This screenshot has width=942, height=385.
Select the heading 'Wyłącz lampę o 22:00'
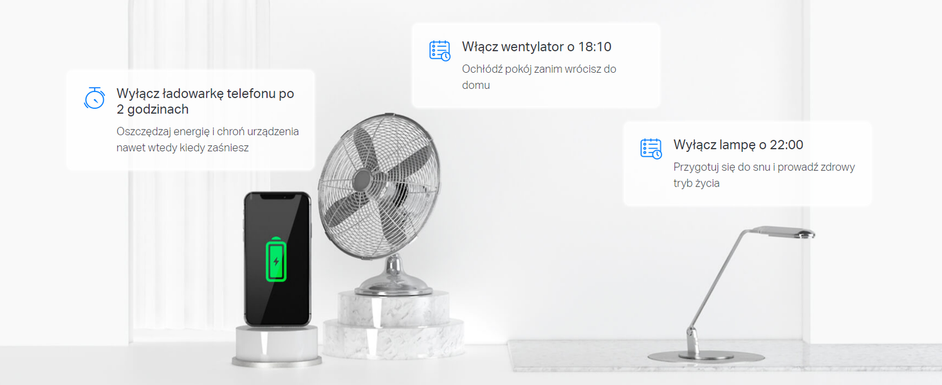738,145
